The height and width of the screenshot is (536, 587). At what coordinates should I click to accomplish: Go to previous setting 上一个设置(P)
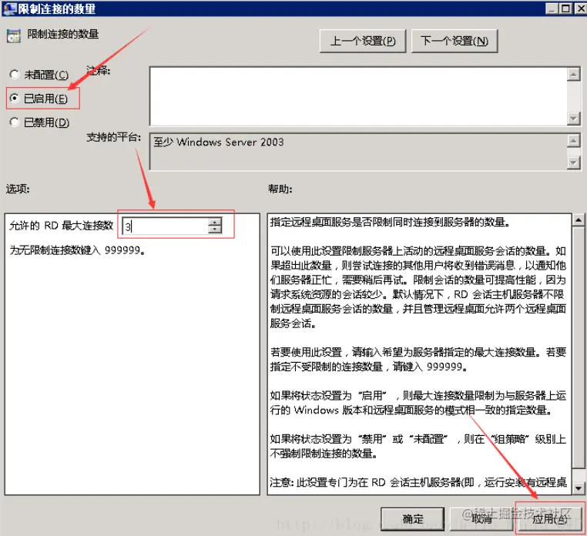[x=362, y=41]
